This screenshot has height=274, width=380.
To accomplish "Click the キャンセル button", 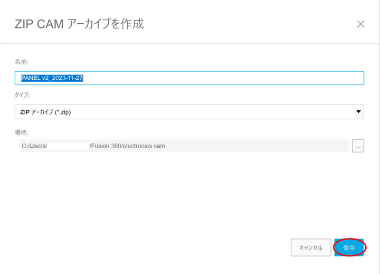I will 311,247.
